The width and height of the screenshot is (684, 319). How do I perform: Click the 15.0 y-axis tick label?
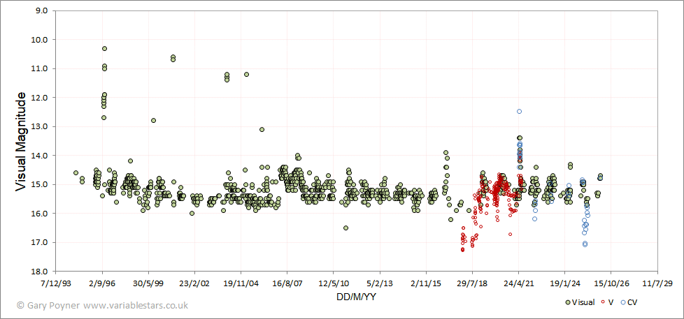[x=41, y=184]
